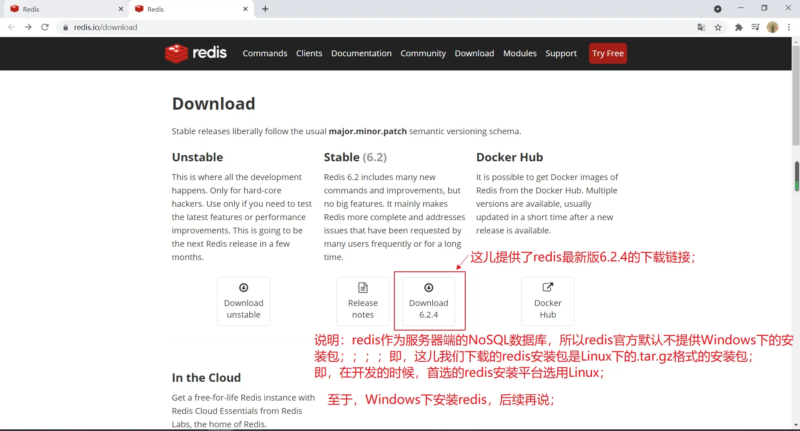Image resolution: width=800 pixels, height=431 pixels.
Task: Close the first Redis tab
Action: [121, 9]
